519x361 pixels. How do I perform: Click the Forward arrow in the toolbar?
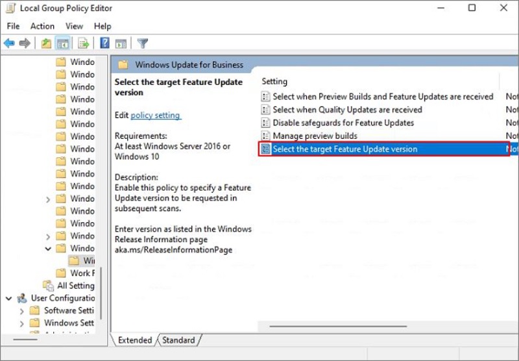(x=25, y=44)
